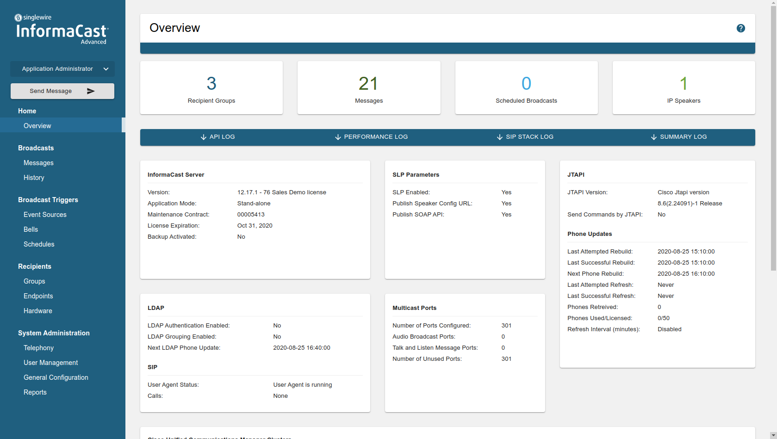
Task: Click the help question mark icon
Action: [740, 28]
